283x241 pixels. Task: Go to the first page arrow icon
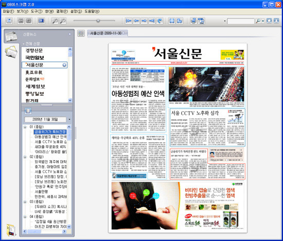pyautogui.click(x=129, y=21)
